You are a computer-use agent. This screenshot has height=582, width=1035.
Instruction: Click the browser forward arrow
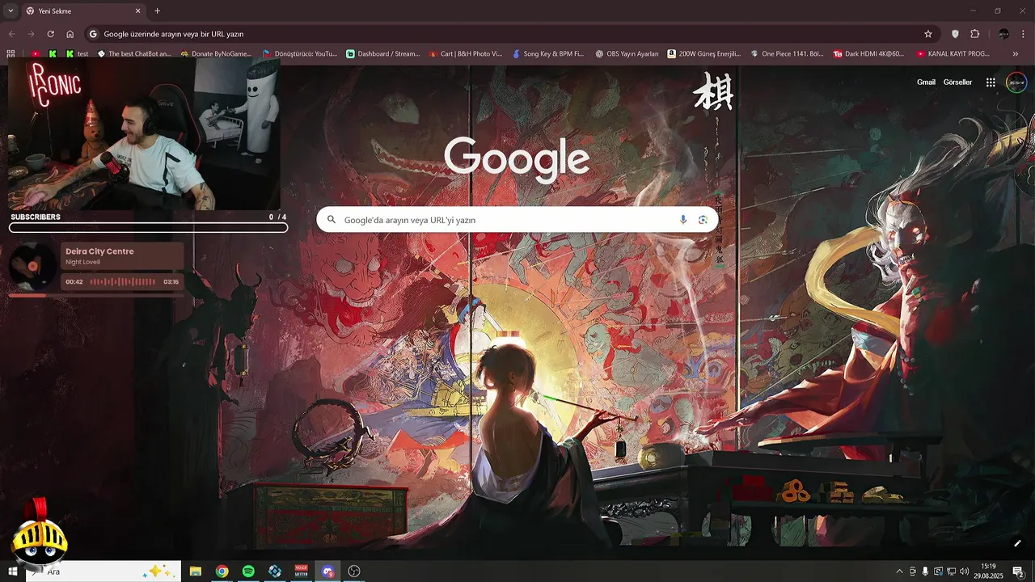pos(31,34)
